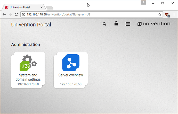Open a new tab with the new-tab button
The image size is (178, 114).
50,7
